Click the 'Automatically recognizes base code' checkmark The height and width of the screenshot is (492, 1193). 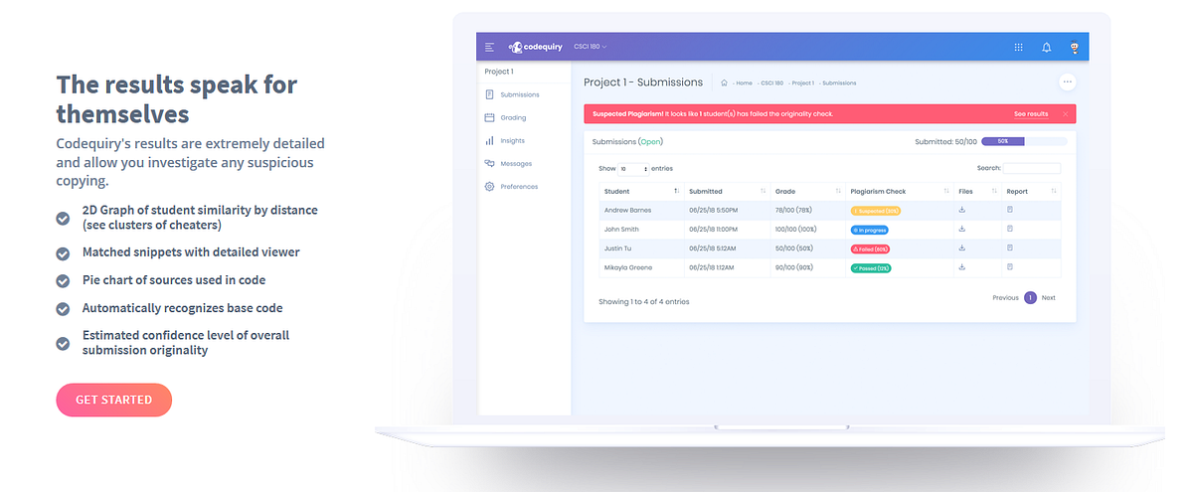coord(63,308)
